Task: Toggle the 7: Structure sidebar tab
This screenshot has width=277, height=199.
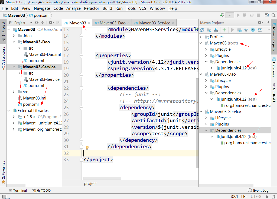Action: point(3,58)
